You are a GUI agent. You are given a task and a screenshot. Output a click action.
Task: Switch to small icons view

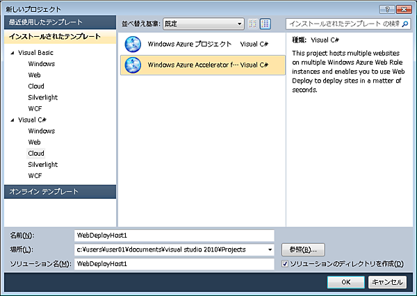tap(253, 24)
